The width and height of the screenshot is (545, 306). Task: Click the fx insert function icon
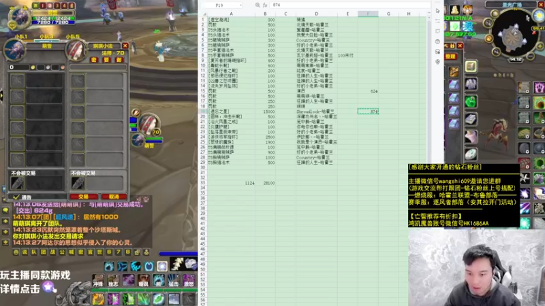[x=265, y=5]
